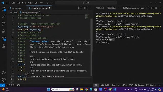Click the taskbar Search box

click(x=63, y=89)
